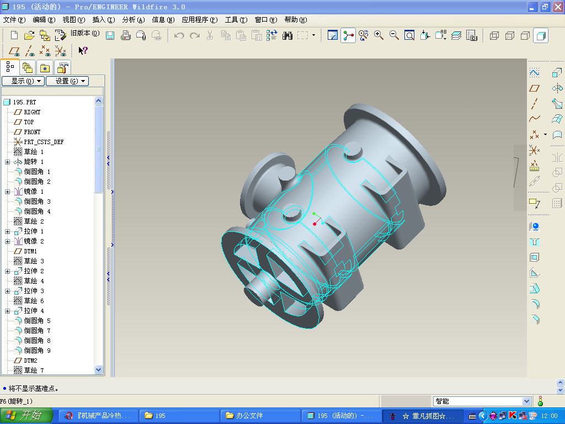This screenshot has height=424, width=565.
Task: Open the 插入 menu
Action: (104, 20)
